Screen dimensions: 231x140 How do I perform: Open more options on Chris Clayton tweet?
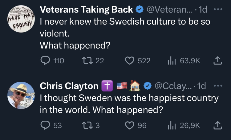[217, 86]
